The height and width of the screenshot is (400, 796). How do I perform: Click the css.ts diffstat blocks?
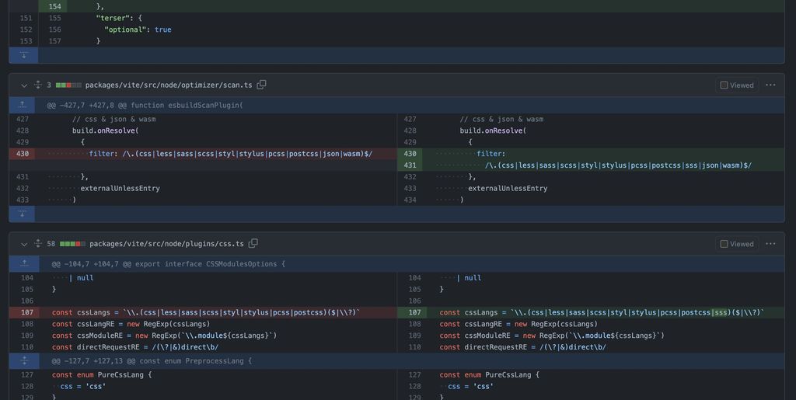tap(72, 244)
